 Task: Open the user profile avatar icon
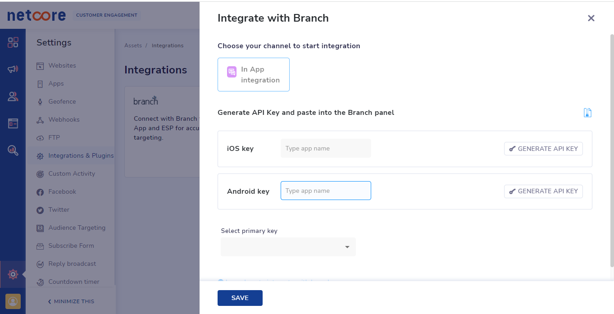(13, 301)
